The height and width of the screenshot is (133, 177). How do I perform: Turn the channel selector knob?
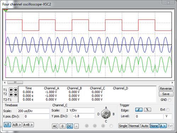click(x=106, y=114)
